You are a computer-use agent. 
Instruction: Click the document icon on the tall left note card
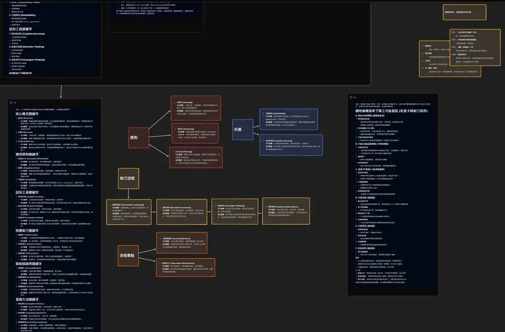pyautogui.click(x=12, y=103)
